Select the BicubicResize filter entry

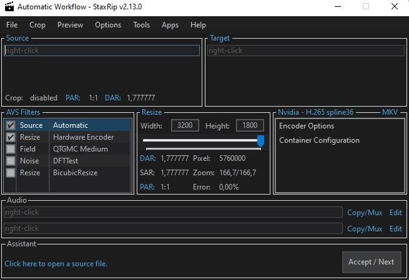pyautogui.click(x=76, y=173)
